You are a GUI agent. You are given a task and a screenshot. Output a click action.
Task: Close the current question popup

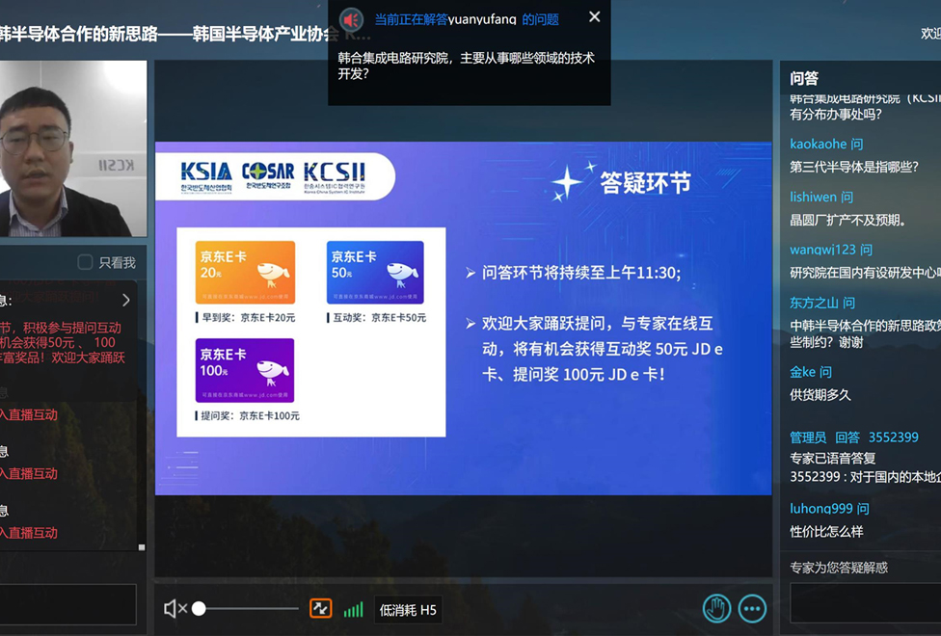[594, 16]
